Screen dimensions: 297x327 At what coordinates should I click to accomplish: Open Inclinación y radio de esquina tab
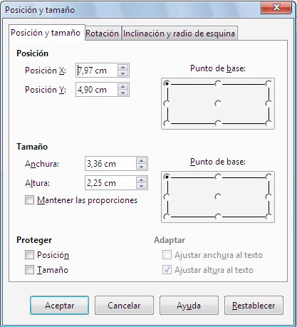click(179, 33)
